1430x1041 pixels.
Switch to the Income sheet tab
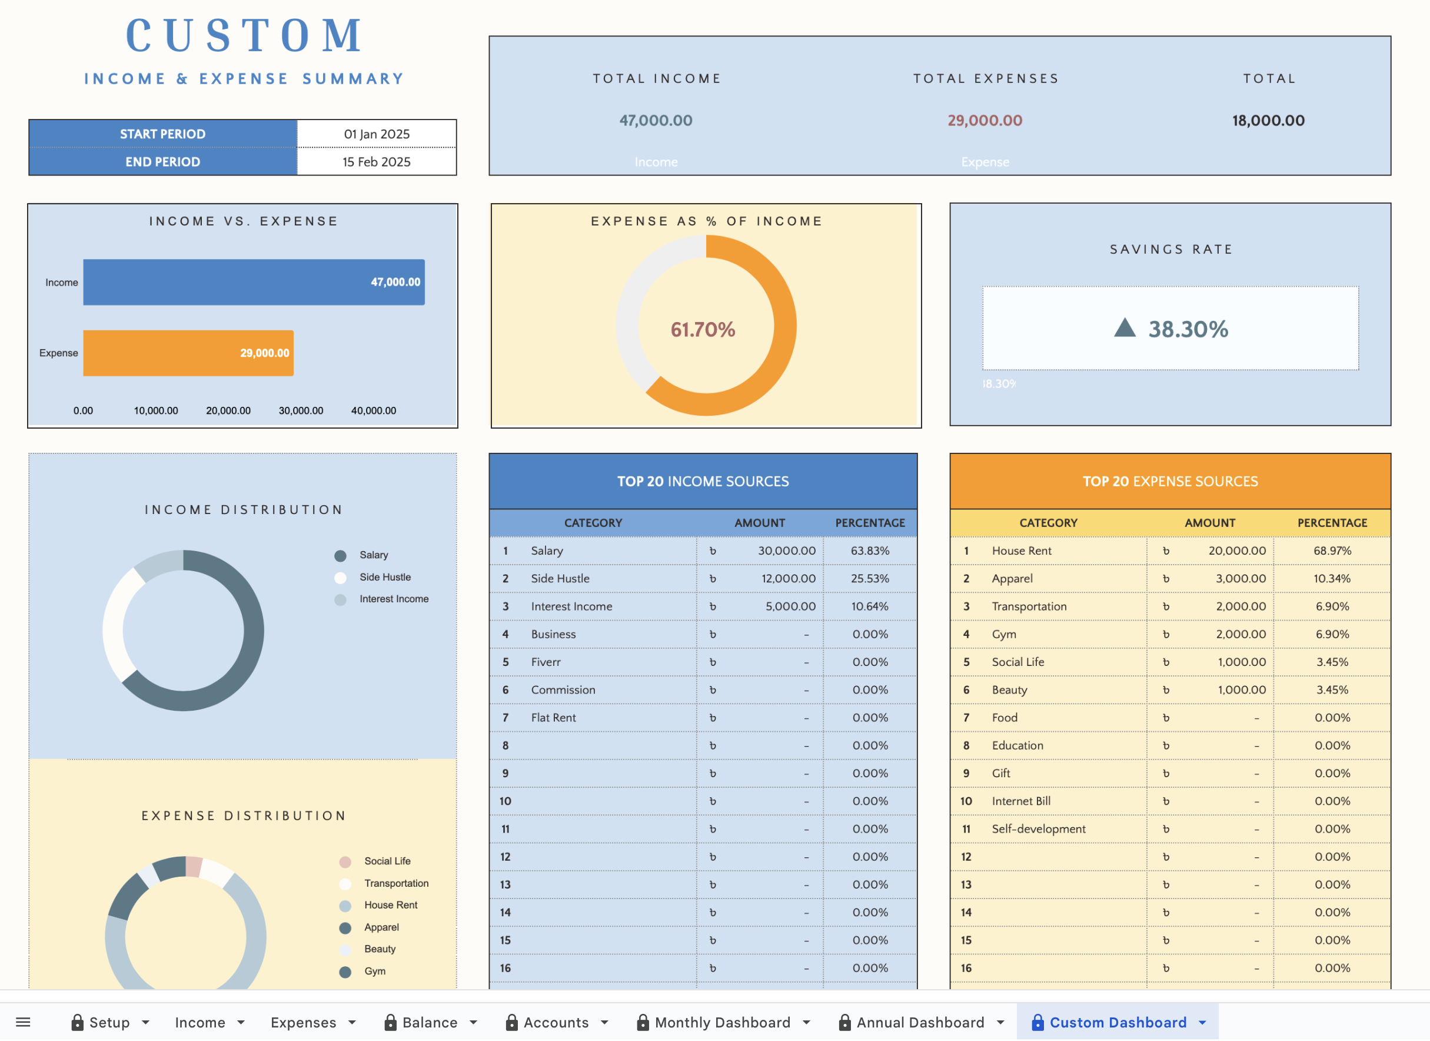[200, 1023]
